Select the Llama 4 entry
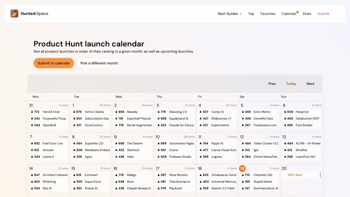 click(48, 157)
